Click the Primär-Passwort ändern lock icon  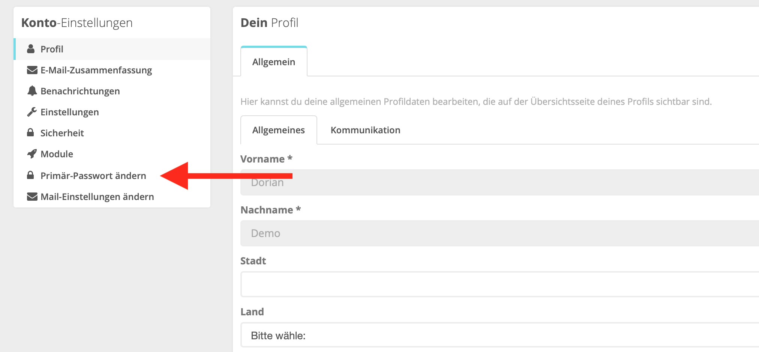coord(31,175)
